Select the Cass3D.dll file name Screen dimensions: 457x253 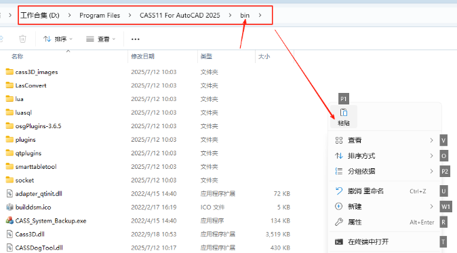30,234
